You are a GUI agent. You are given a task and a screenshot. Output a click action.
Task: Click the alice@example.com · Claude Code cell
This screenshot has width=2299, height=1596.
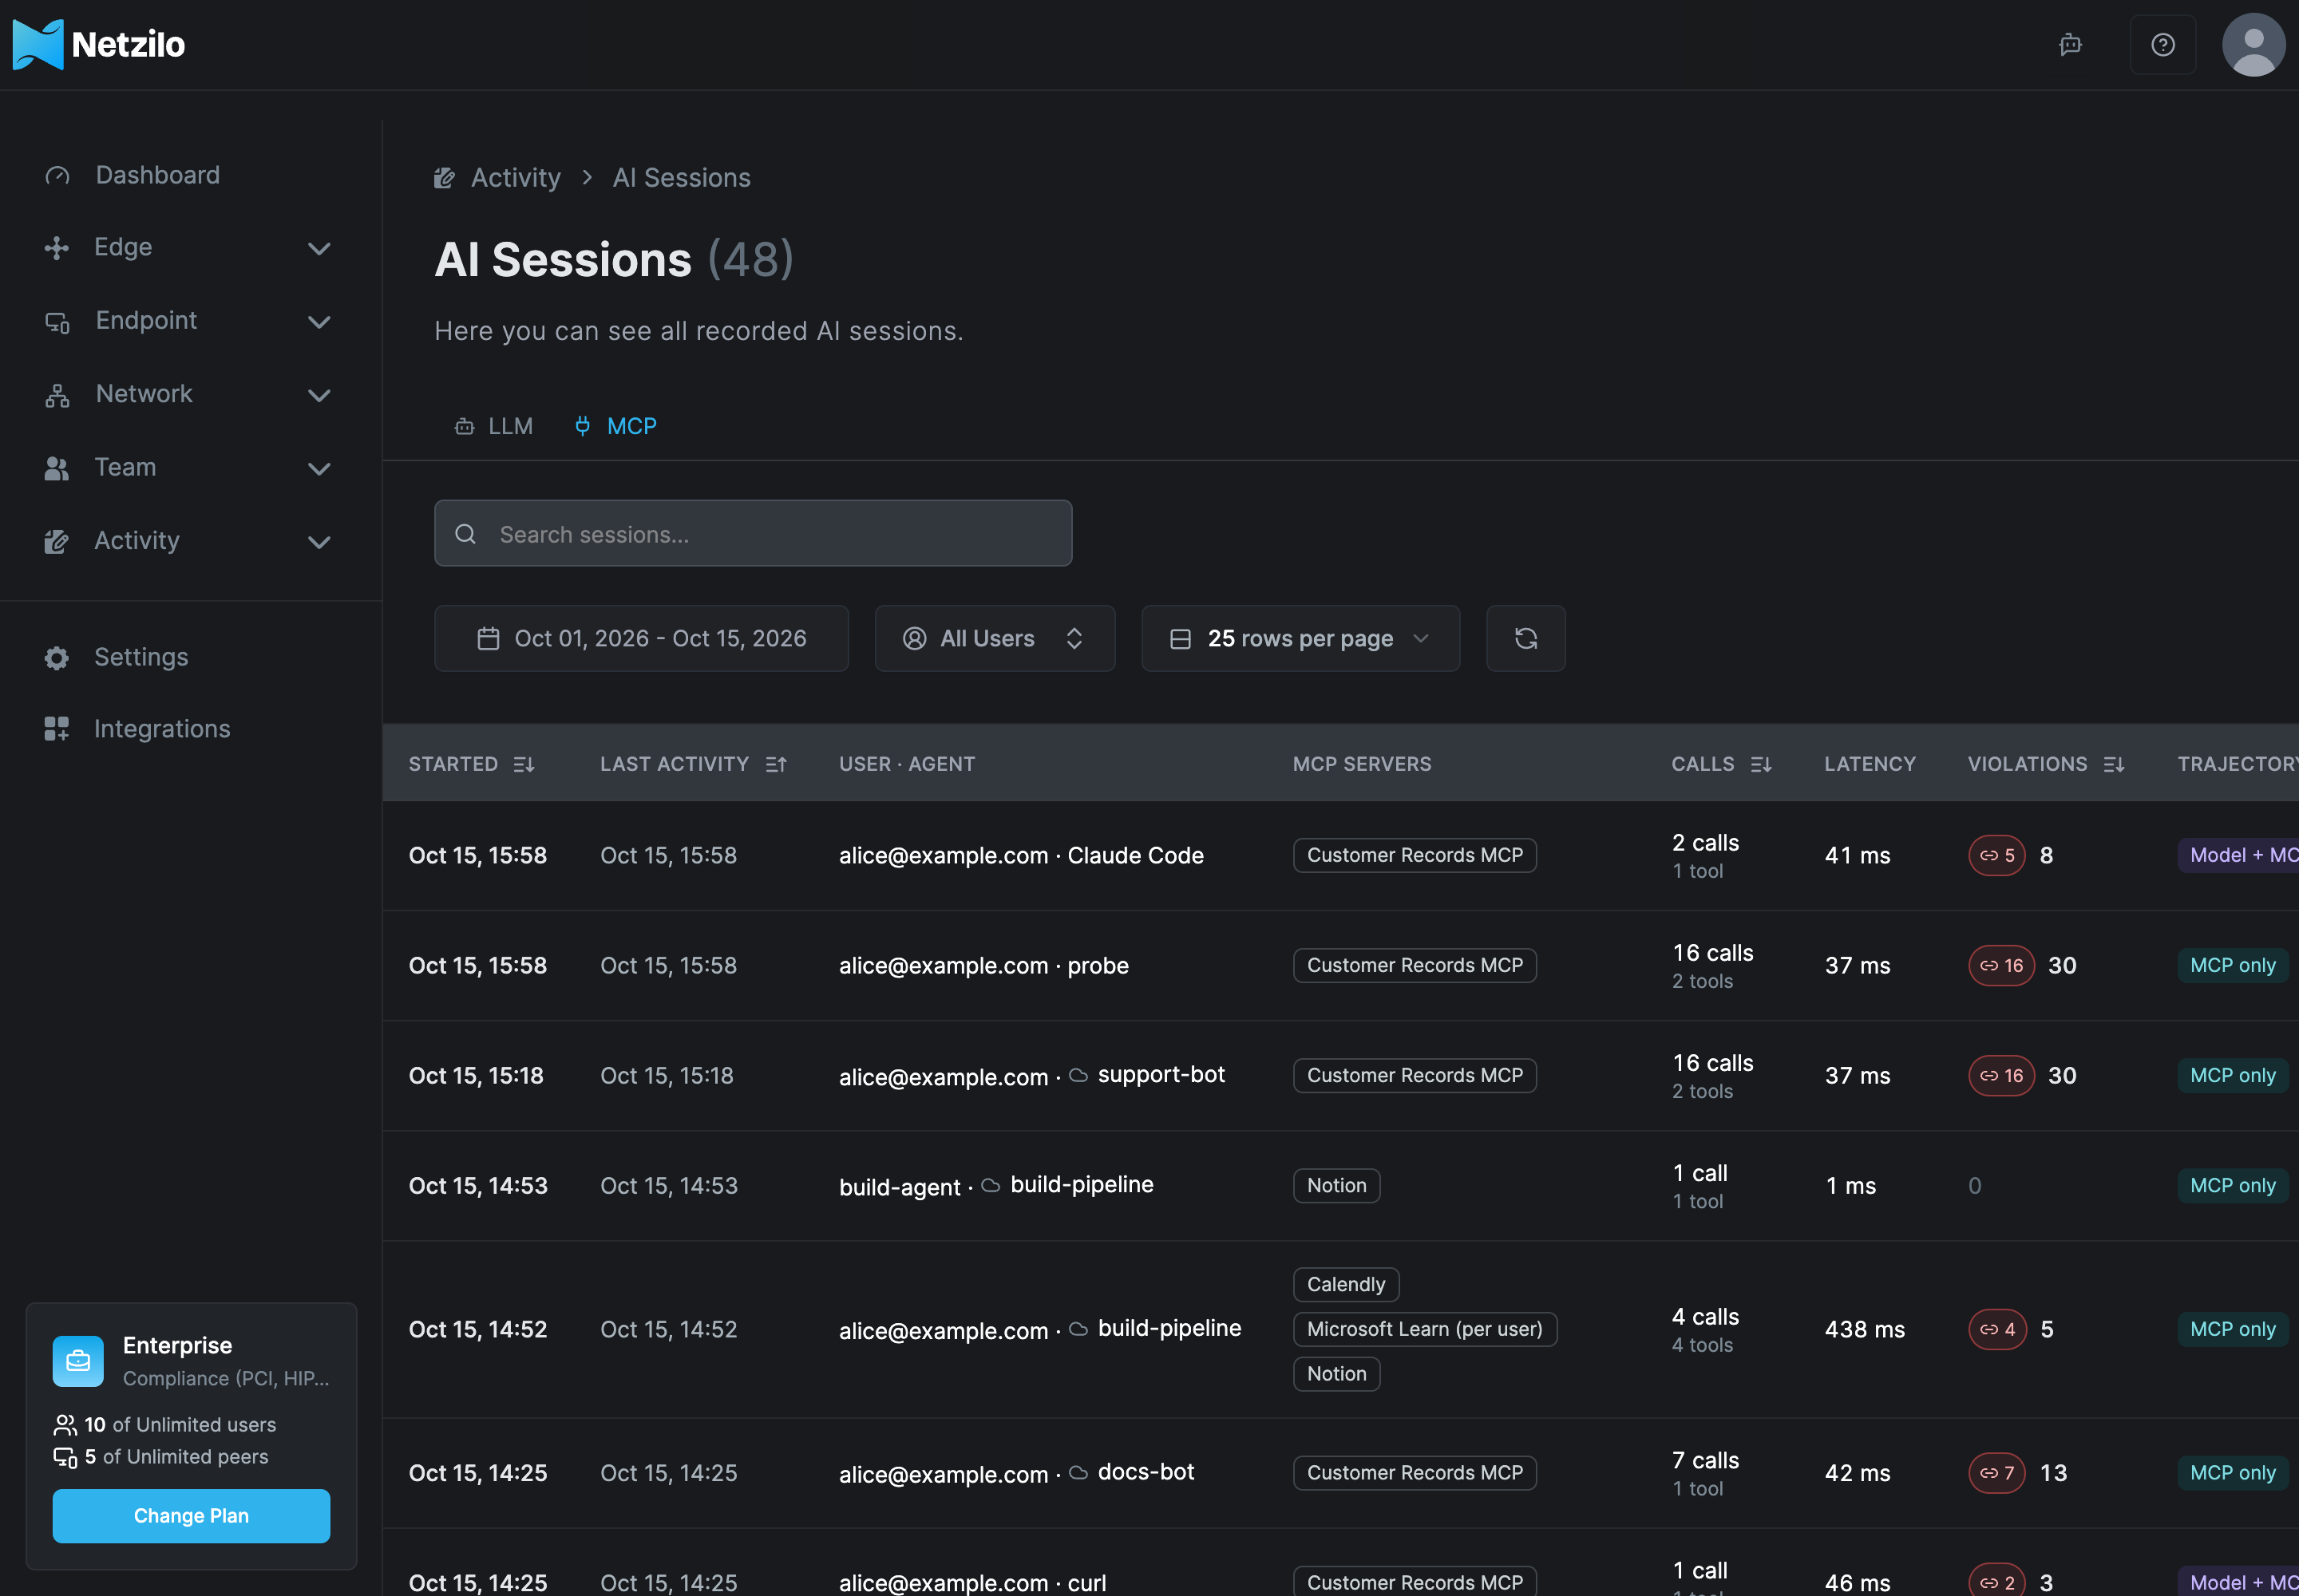(1020, 855)
